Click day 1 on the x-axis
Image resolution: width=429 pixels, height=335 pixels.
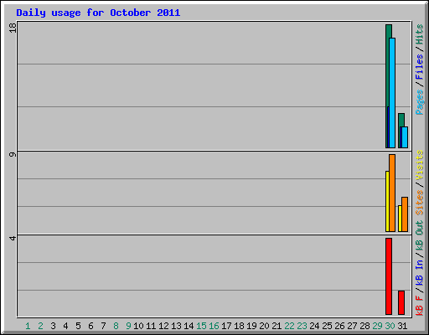(x=28, y=326)
